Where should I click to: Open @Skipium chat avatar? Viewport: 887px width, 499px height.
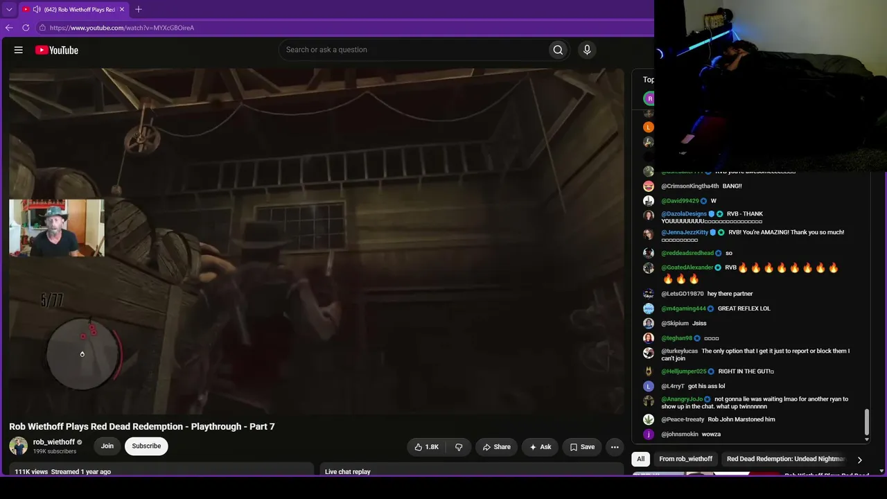point(649,324)
